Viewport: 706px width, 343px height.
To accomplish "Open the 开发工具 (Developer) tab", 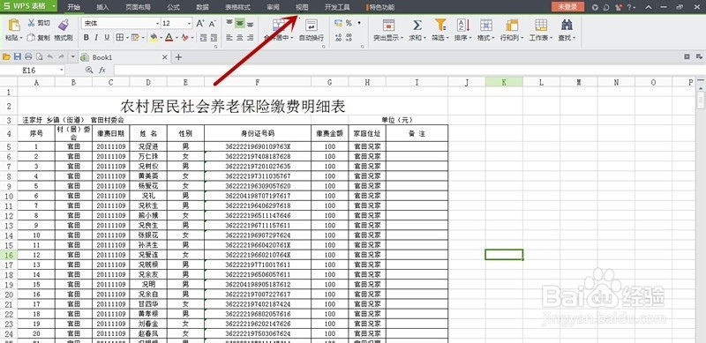I will pyautogui.click(x=337, y=7).
